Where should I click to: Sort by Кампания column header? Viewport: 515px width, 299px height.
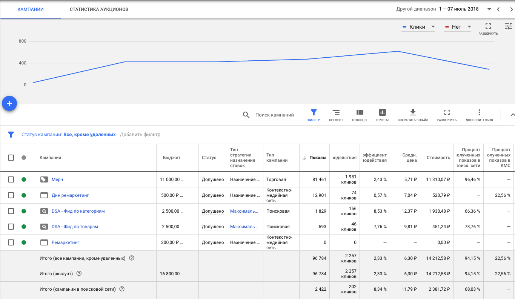pos(50,158)
